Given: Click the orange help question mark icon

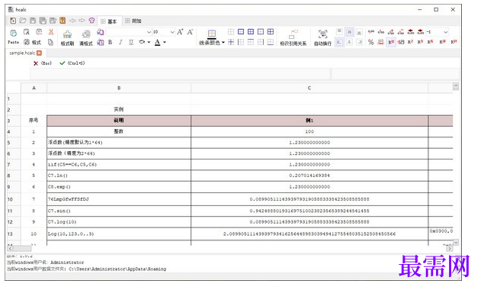Looking at the screenshot, I should click(63, 21).
